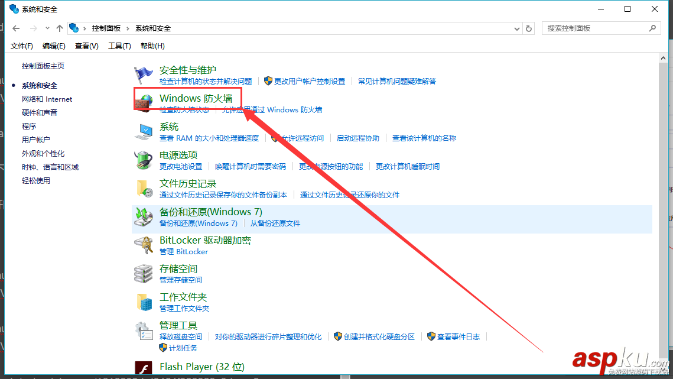
Task: Click 常见计算机问题疑难解答 link
Action: [397, 81]
